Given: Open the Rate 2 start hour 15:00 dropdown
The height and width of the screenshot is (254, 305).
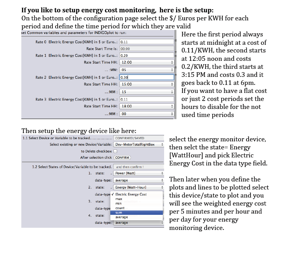Looking at the screenshot, I should 147,84.
